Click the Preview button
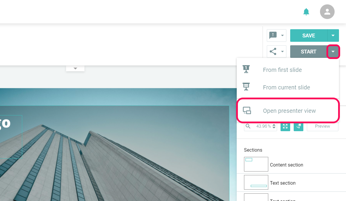Viewport: 346px width, 201px height. pyautogui.click(x=322, y=127)
